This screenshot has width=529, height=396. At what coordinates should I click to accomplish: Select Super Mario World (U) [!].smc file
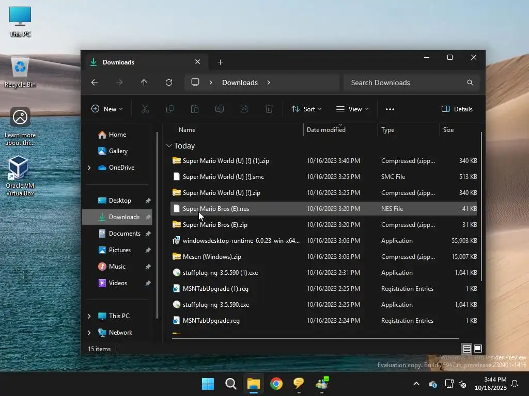[323, 177]
